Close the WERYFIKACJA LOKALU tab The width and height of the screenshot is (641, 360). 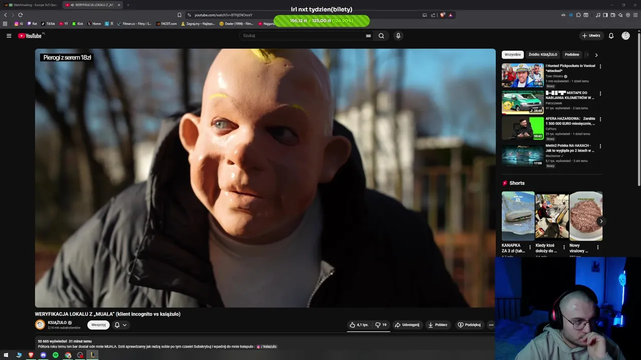click(x=119, y=5)
